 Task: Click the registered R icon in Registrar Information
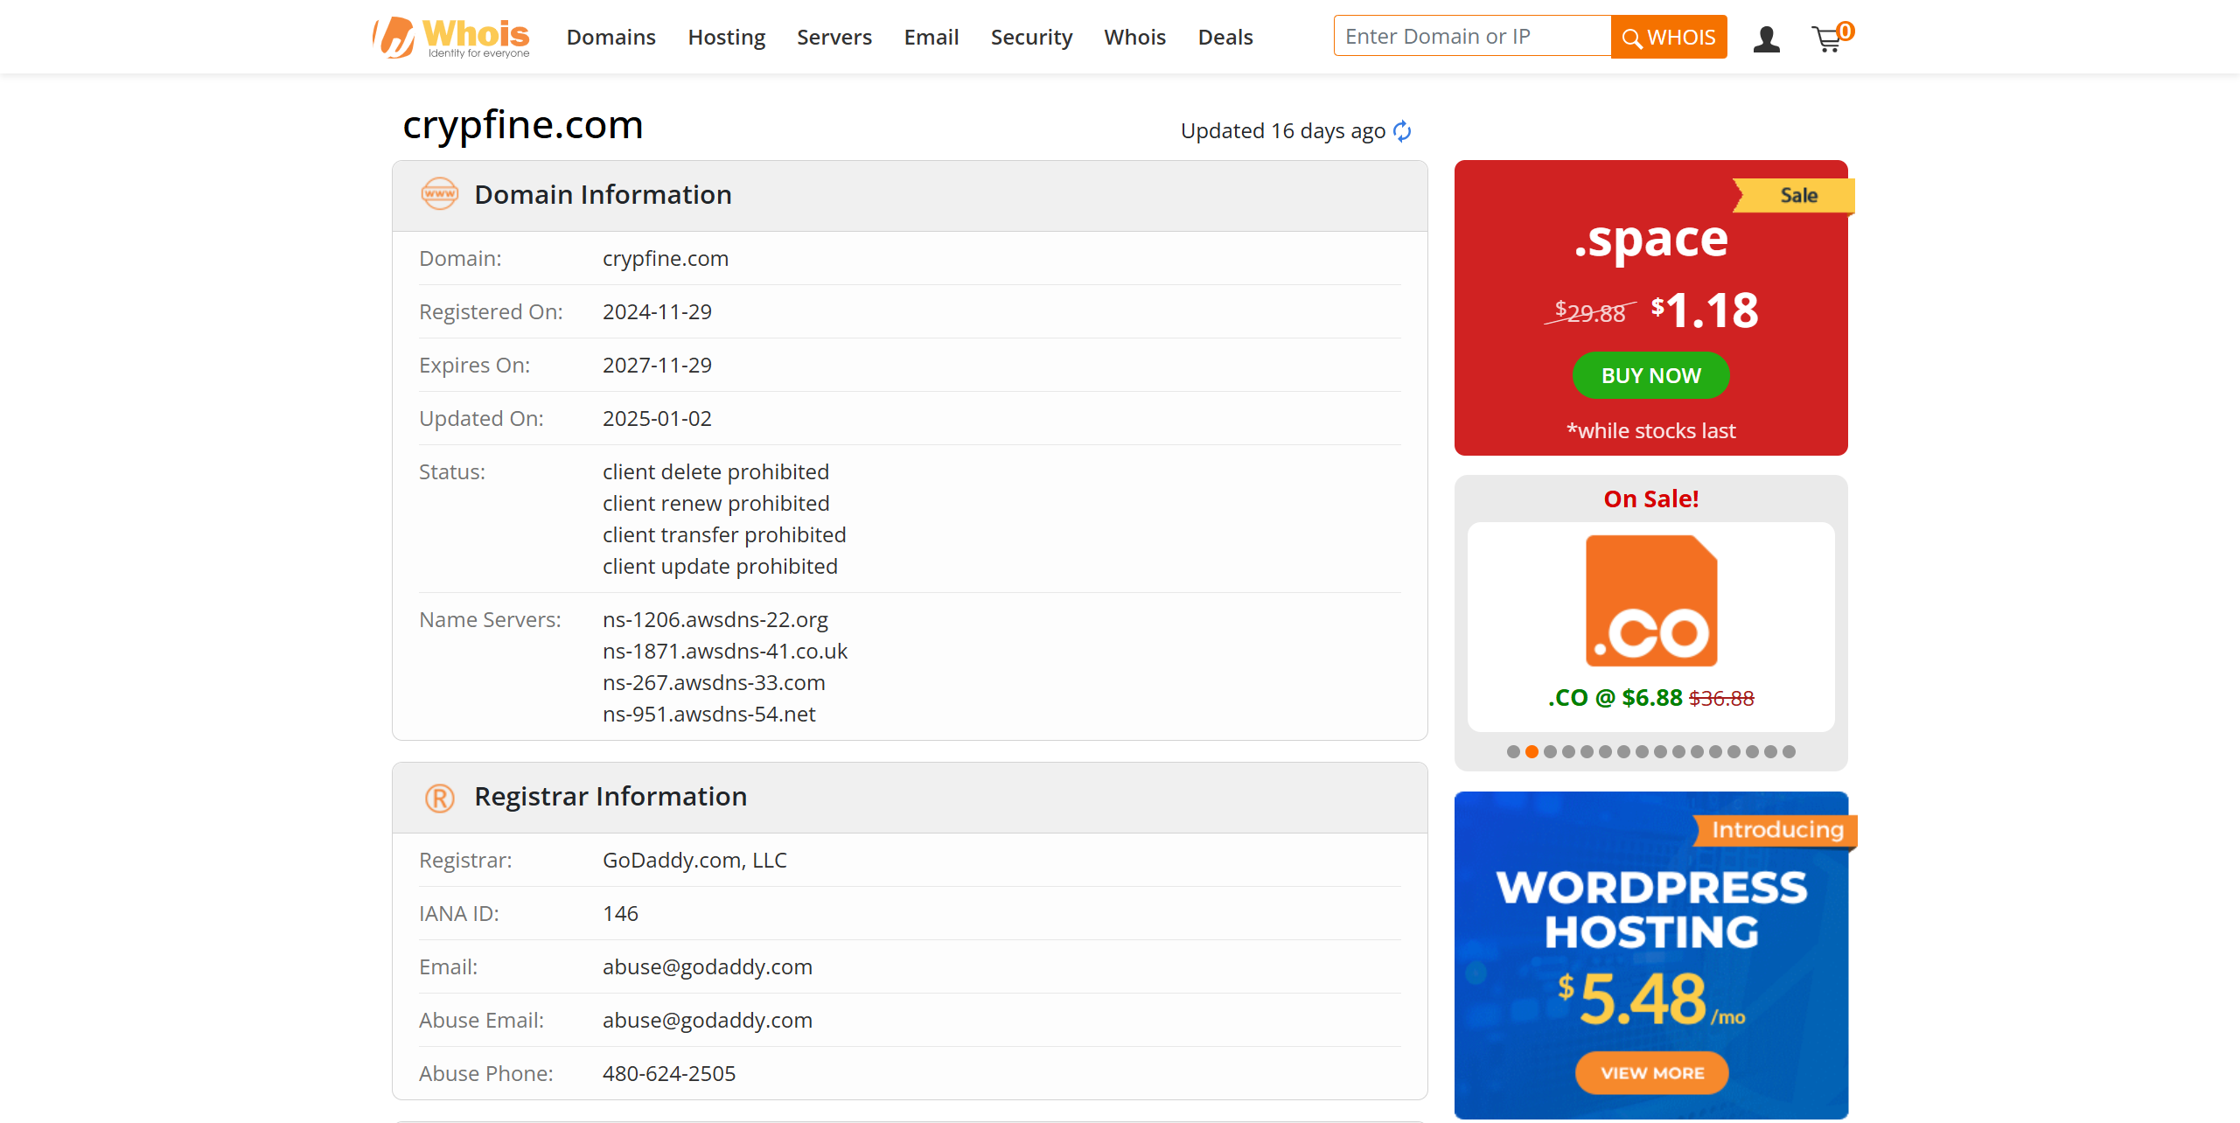[439, 798]
